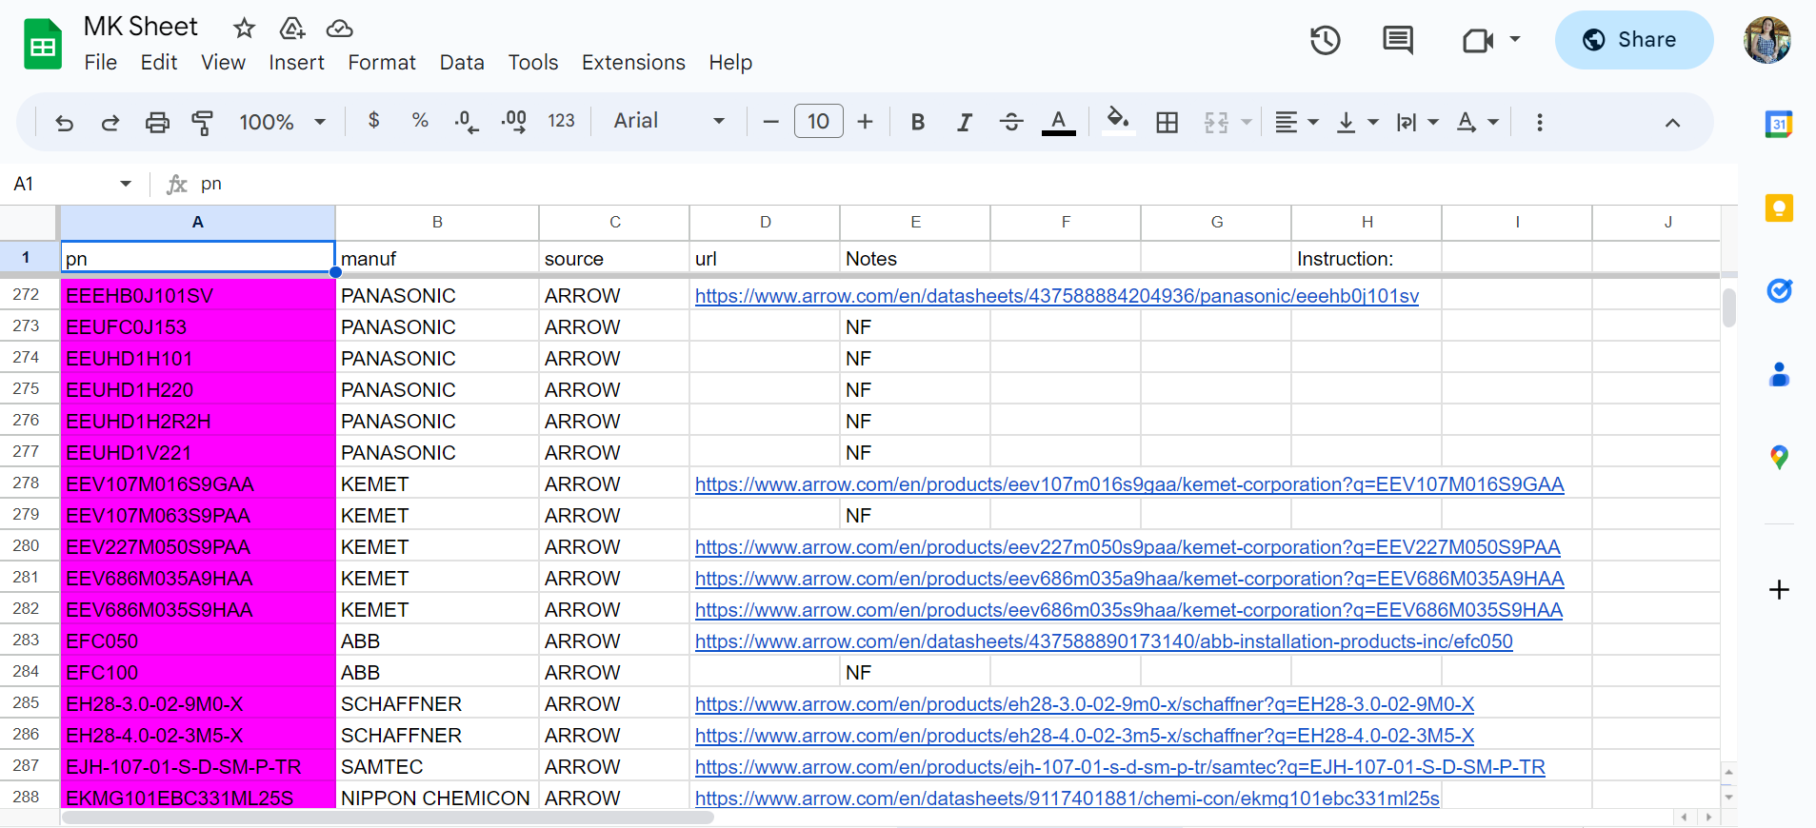Collapse the toolbar menus with chevron
Viewport: 1816px width, 828px height.
[x=1672, y=122]
